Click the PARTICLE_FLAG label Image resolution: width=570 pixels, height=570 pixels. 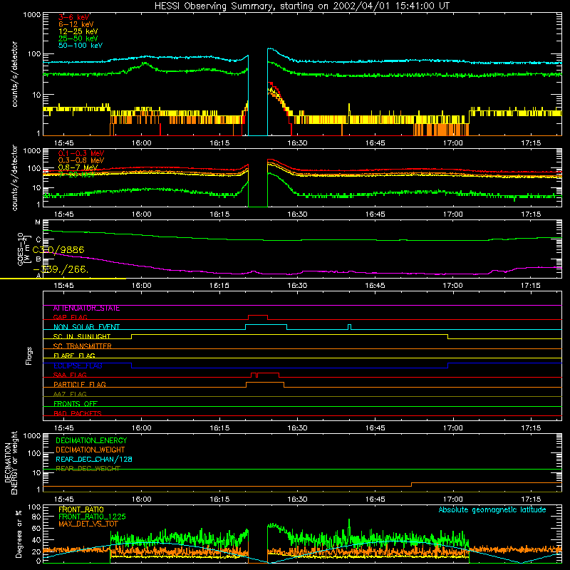point(80,385)
